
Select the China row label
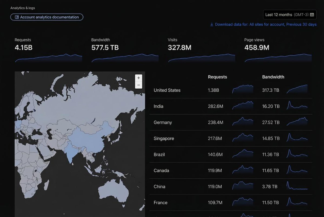159,187
